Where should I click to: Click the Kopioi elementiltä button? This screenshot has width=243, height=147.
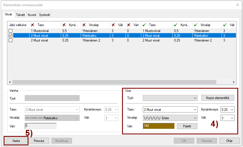[218, 98]
